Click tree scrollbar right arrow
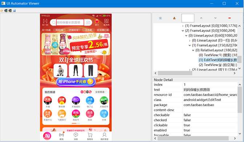Viewport: 244px width, 142px height. click(235, 73)
